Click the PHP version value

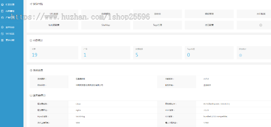pyautogui.click(x=206, y=110)
